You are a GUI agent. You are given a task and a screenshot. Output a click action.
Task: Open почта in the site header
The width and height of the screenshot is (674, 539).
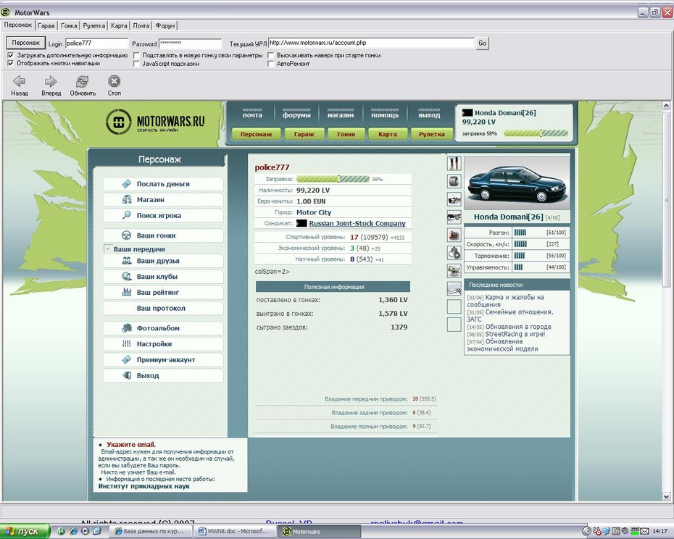[252, 115]
